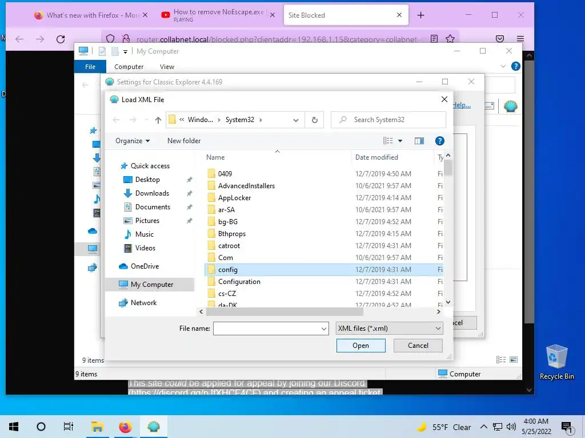Screen dimensions: 585x438
Task: Open the notification center icon
Action: pyautogui.click(x=566, y=428)
